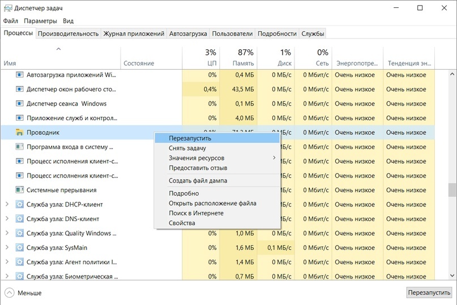The image size is (457, 305).
Task: Open the Параметры menu
Action: pos(40,21)
